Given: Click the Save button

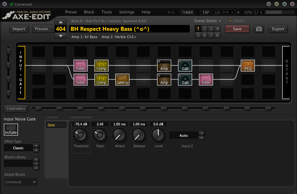Looking at the screenshot, I should point(237,29).
